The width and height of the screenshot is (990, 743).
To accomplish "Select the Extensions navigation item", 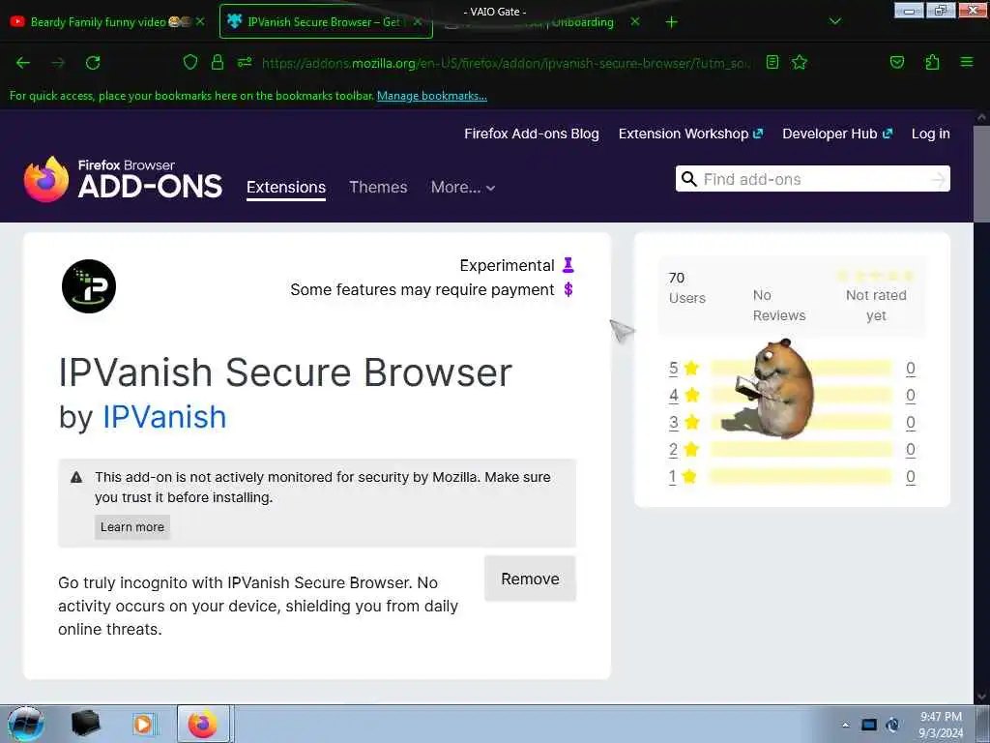I will click(x=286, y=188).
